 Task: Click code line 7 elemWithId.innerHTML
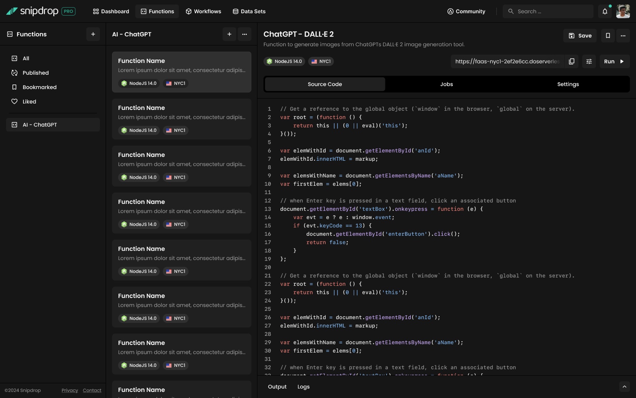(x=329, y=159)
